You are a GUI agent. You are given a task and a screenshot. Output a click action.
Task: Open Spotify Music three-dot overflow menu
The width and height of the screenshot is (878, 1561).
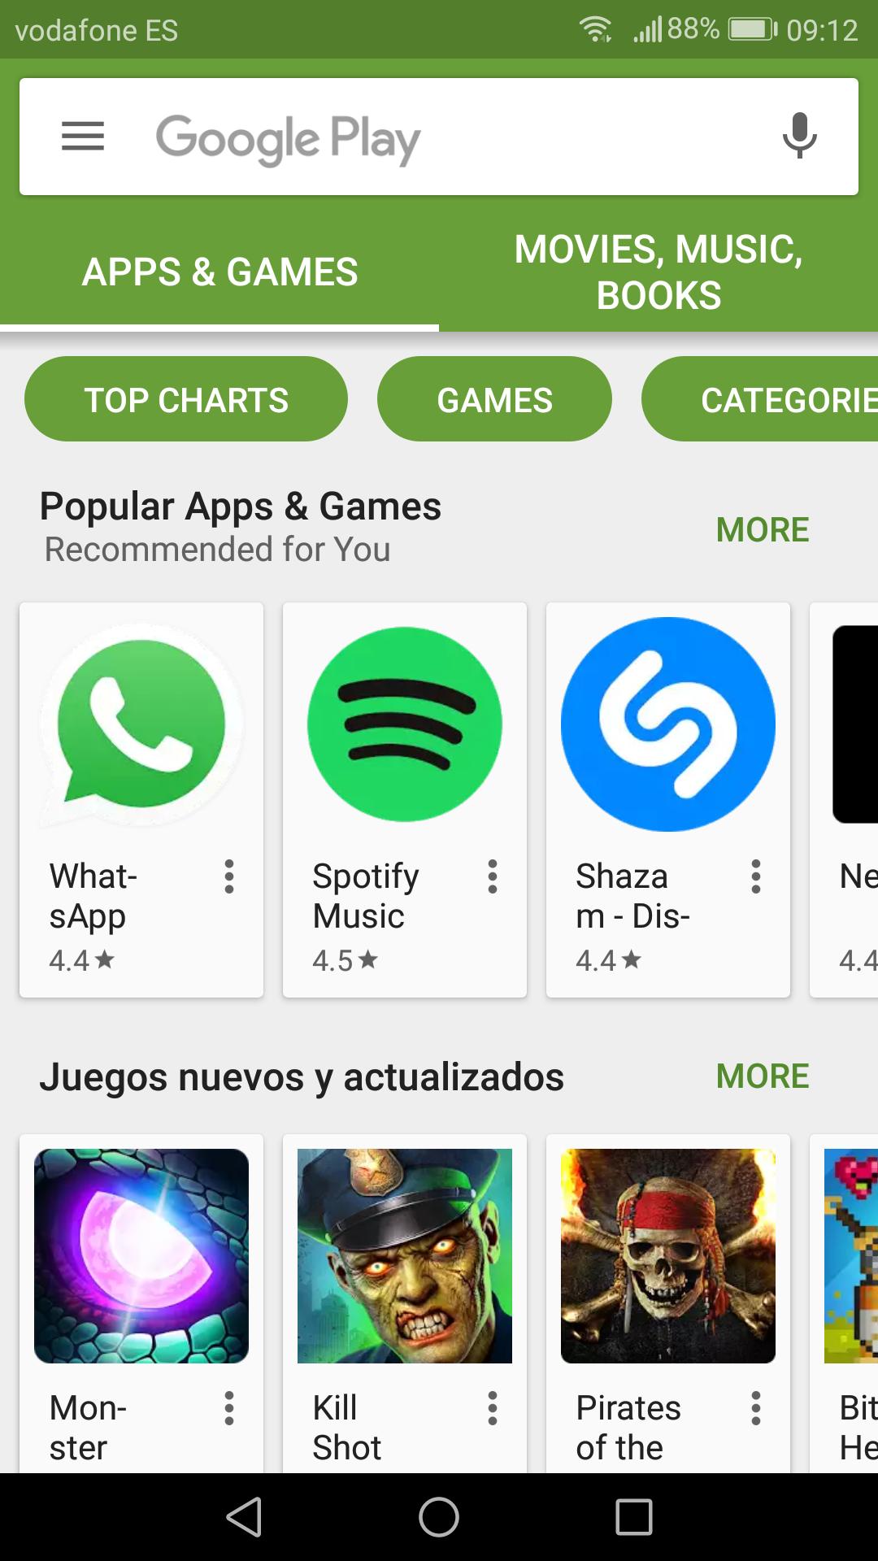pos(493,877)
